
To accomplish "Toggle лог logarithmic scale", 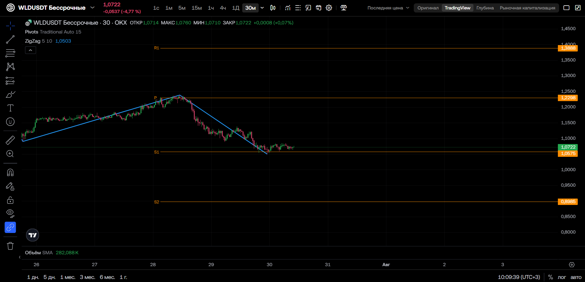I will click(562, 277).
